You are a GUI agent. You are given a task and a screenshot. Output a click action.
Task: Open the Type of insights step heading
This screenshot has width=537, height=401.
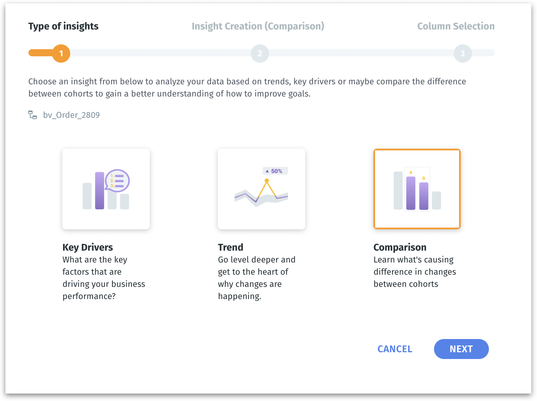click(63, 26)
